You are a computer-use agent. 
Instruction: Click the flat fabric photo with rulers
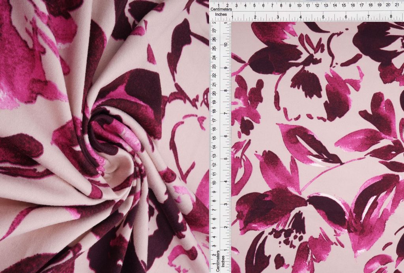tap(307, 136)
